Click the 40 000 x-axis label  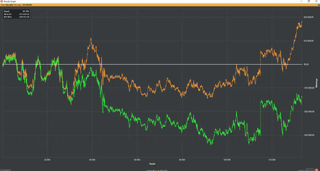click(92, 160)
